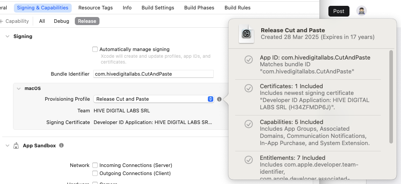This screenshot has width=401, height=184.
Task: Click the App Sandbox castle icon
Action: click(x=16, y=145)
